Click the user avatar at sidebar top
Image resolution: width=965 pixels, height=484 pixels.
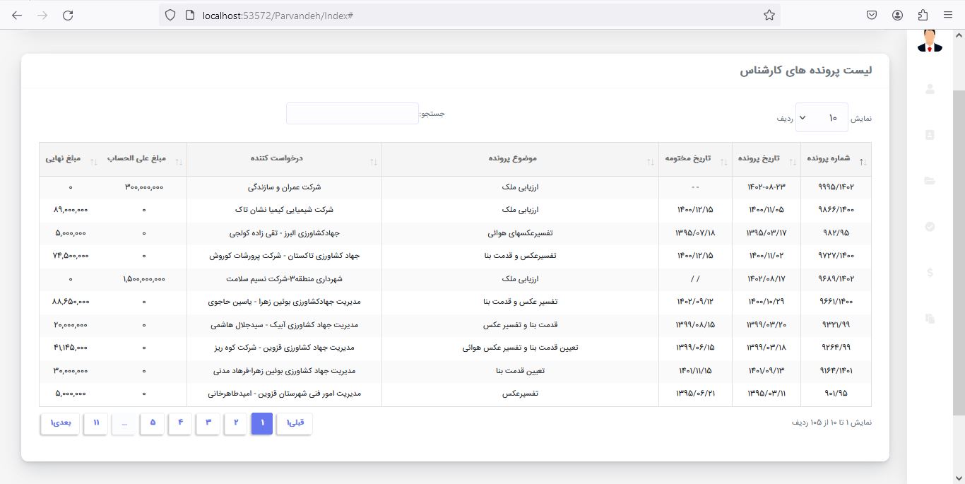[x=930, y=42]
